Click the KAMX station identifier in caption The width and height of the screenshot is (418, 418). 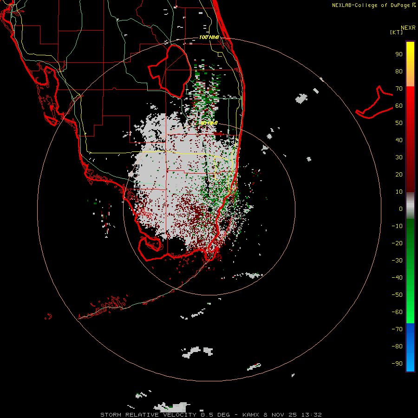[251, 415]
